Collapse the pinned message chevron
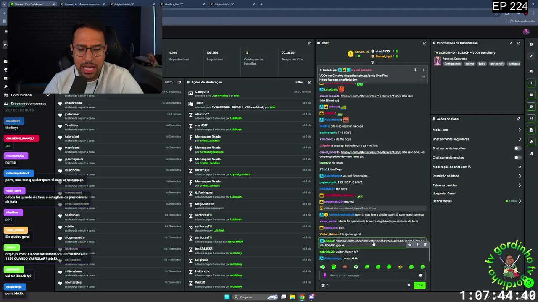Viewport: 538px width, 302px height. (423, 77)
